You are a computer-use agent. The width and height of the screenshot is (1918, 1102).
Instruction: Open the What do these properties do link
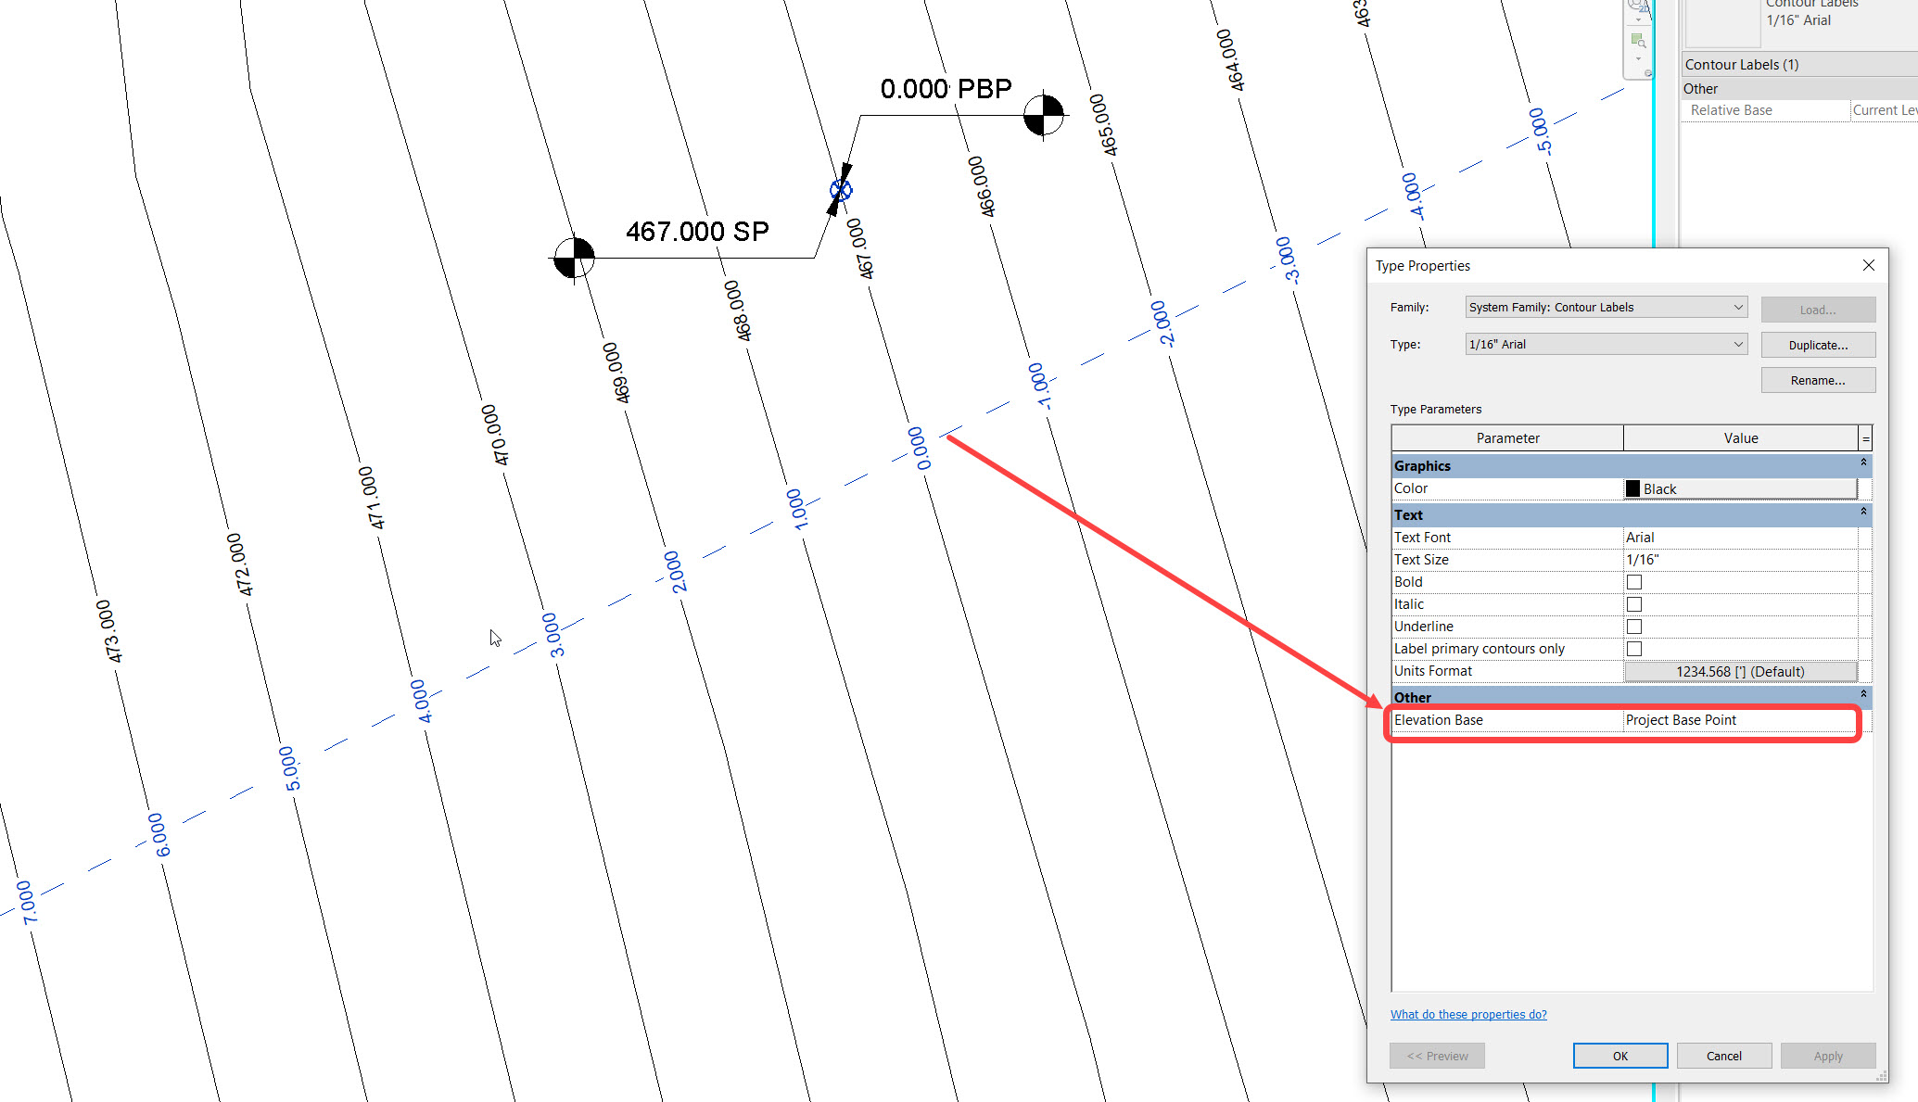tap(1468, 1014)
